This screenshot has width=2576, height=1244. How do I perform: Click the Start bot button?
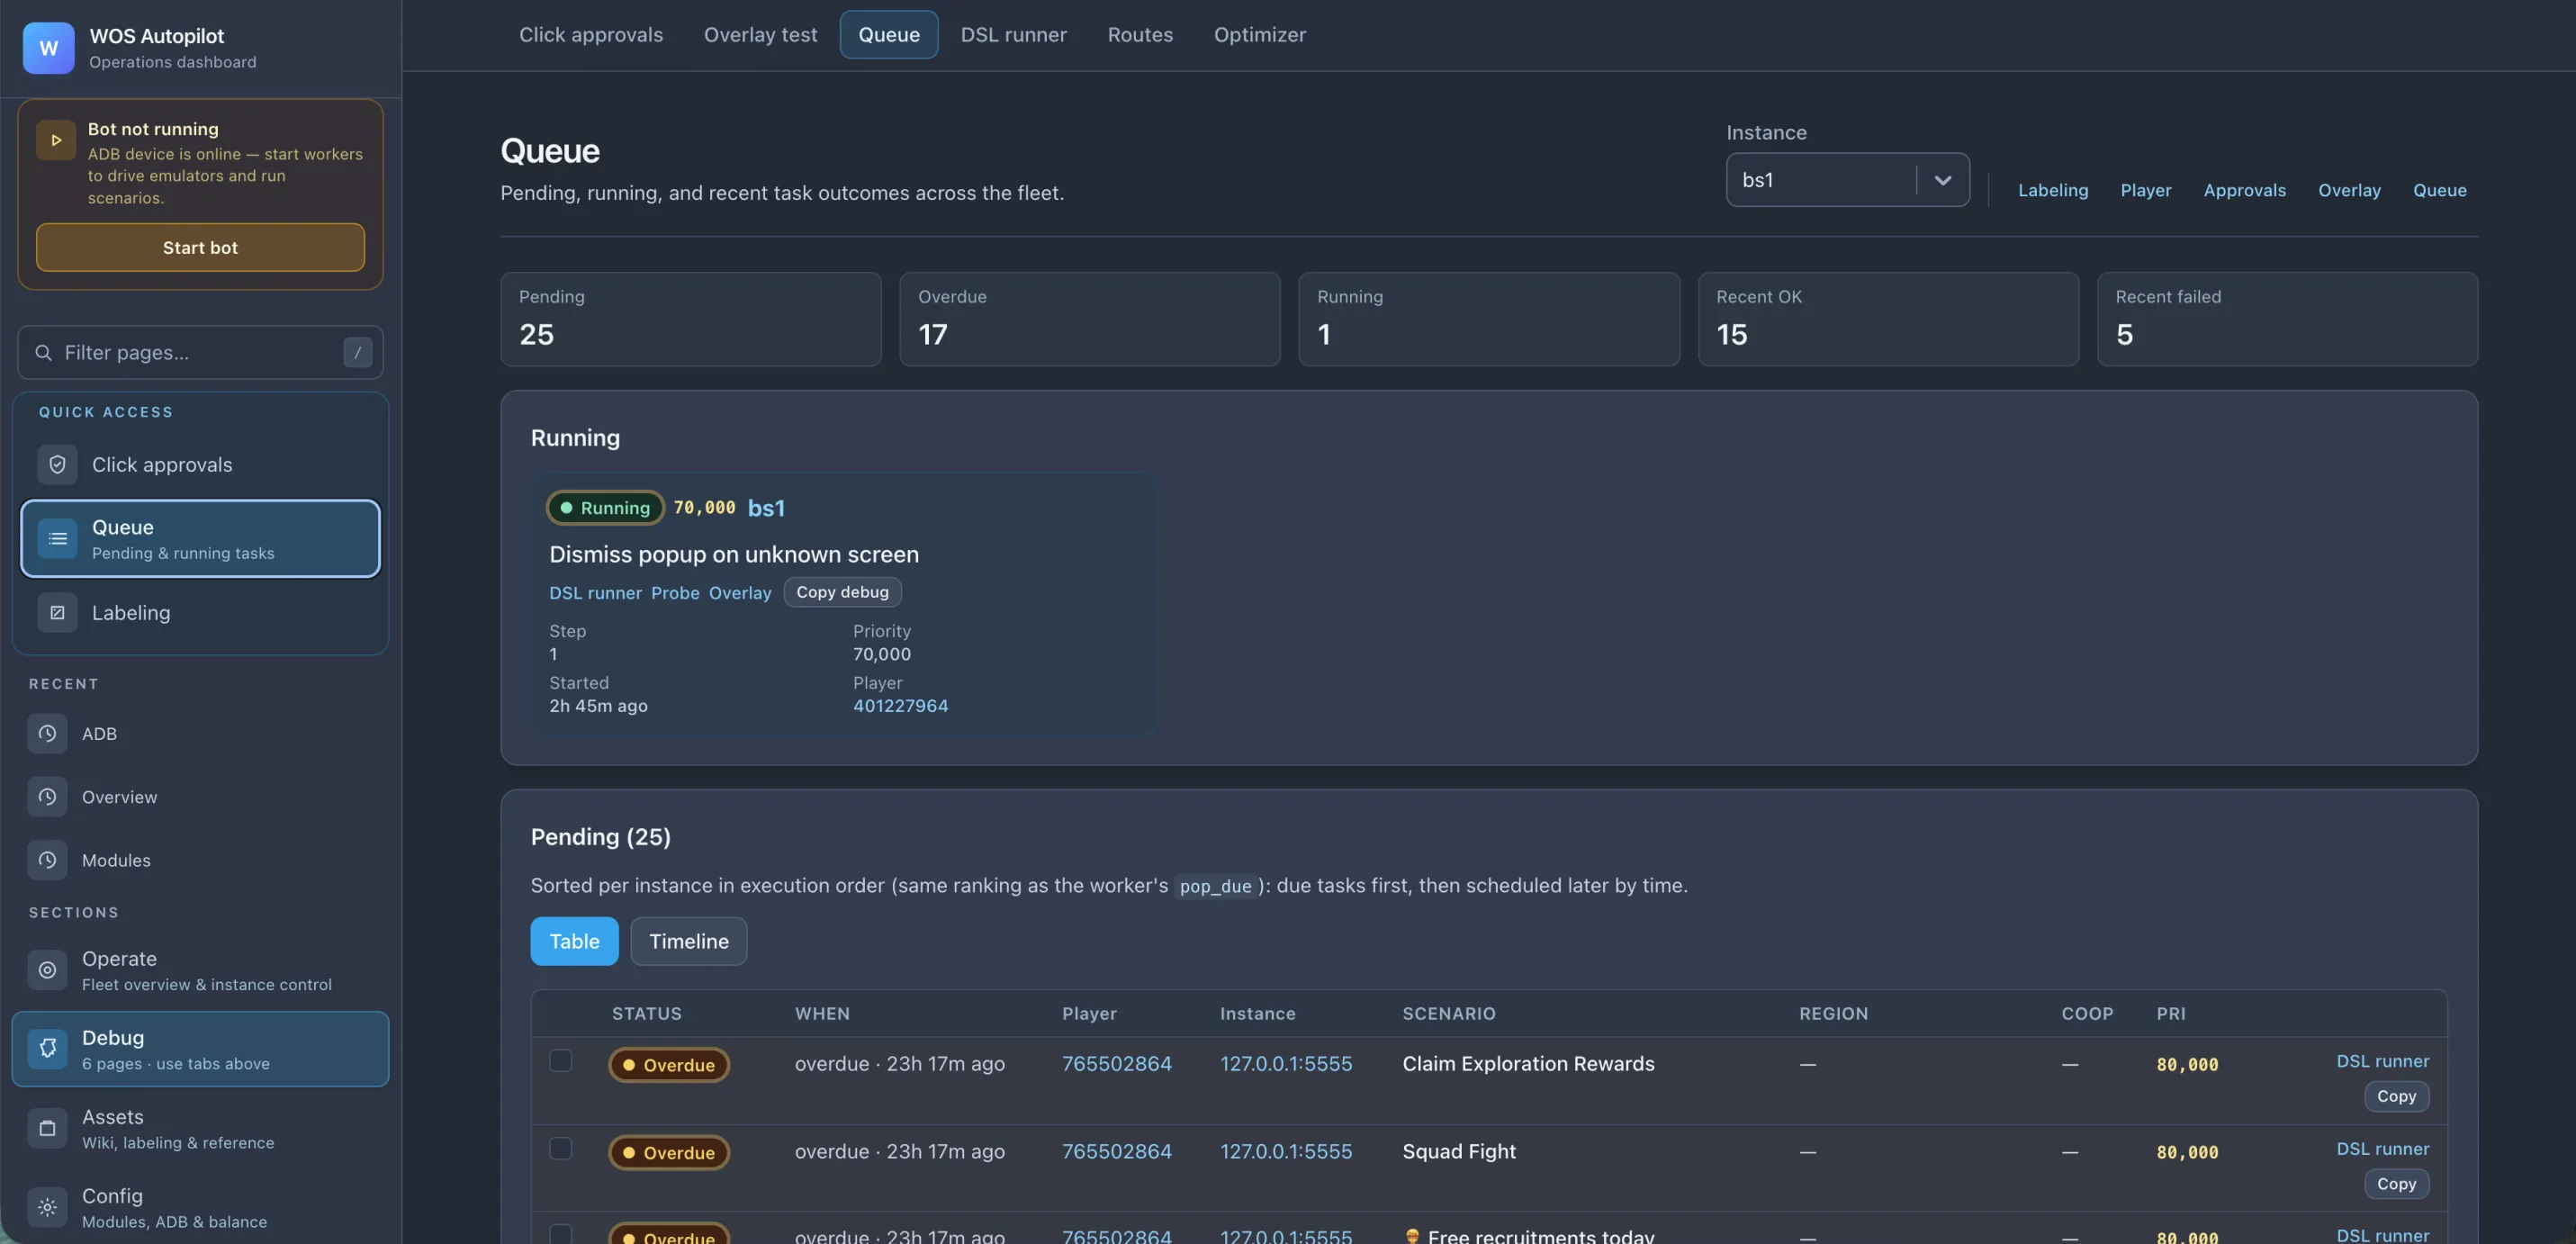[x=200, y=247]
